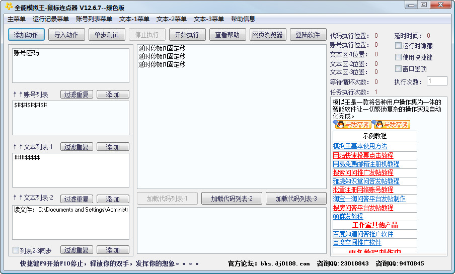Open the 文本-3菜单 menu

[x=209, y=19]
